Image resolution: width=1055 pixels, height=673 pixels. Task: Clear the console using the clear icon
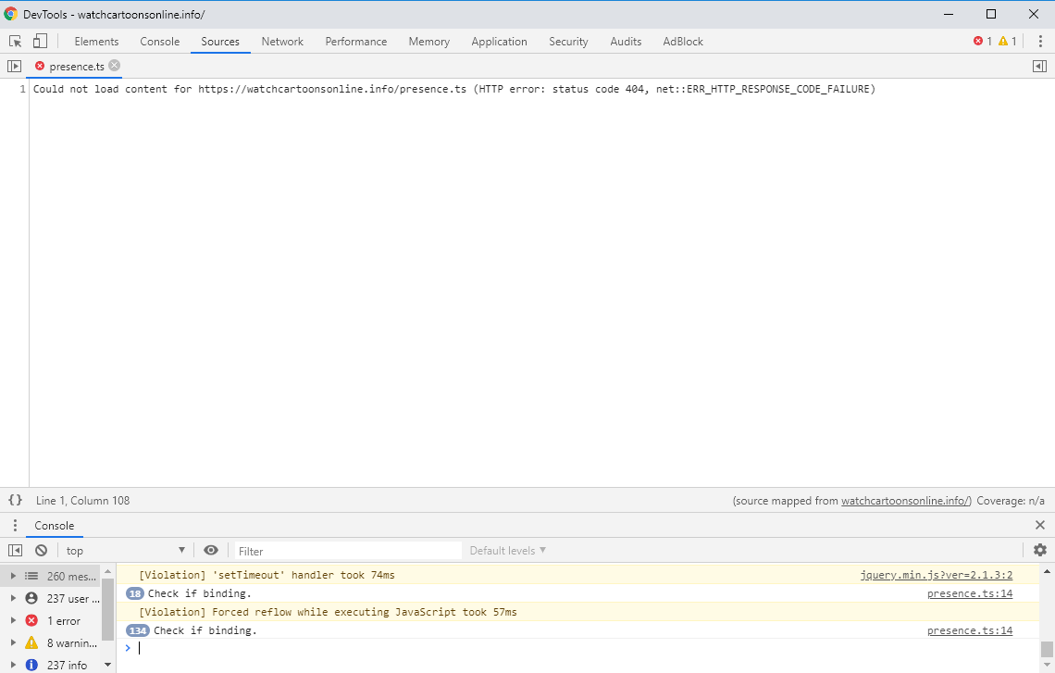(x=40, y=550)
